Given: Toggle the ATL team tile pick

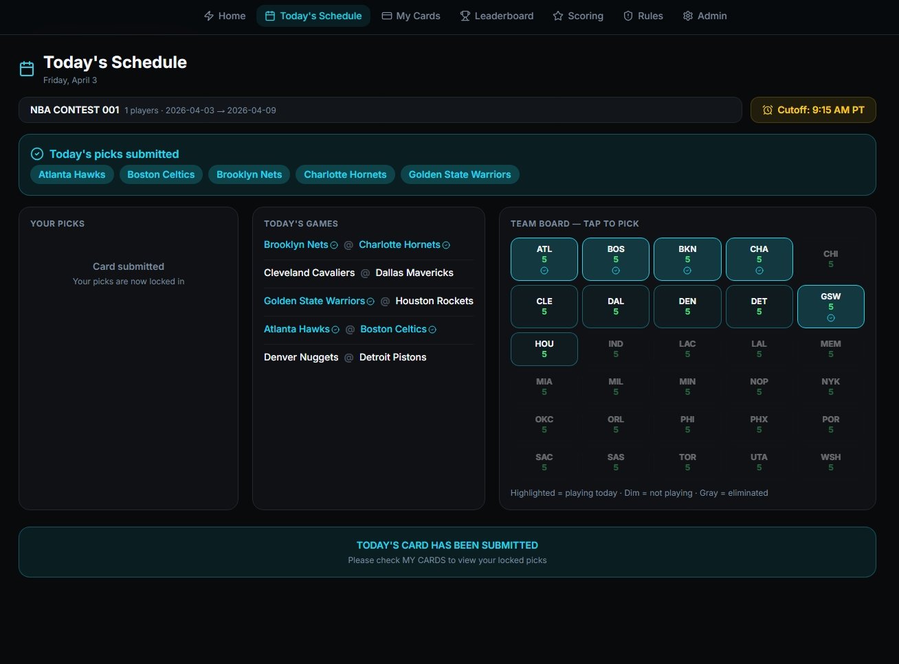Looking at the screenshot, I should pyautogui.click(x=544, y=259).
